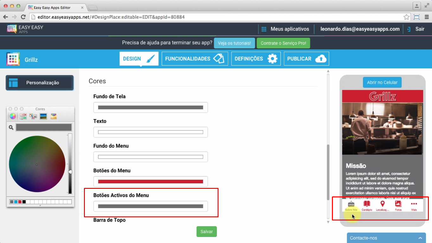Tap the Cardápio book icon in preview
Viewport: 432px width, 243px height.
367,204
